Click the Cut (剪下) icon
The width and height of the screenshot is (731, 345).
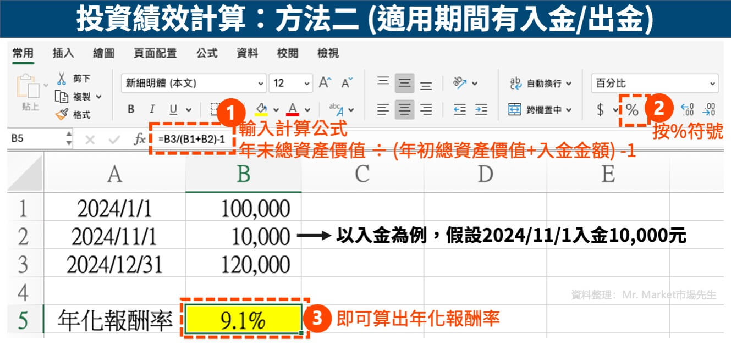(62, 79)
